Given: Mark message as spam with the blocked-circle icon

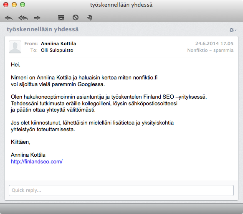Looking at the screenshot, I should click(76, 18).
